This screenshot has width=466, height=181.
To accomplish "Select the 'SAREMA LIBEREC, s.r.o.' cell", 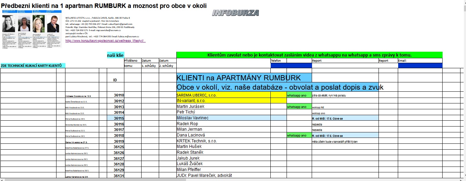I will coord(224,95).
